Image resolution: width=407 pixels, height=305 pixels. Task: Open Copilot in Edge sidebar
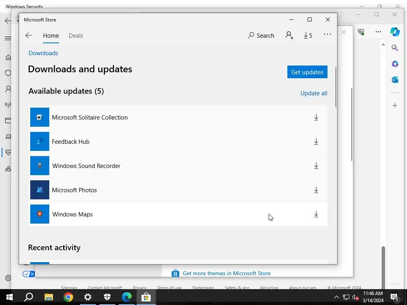pos(395,32)
